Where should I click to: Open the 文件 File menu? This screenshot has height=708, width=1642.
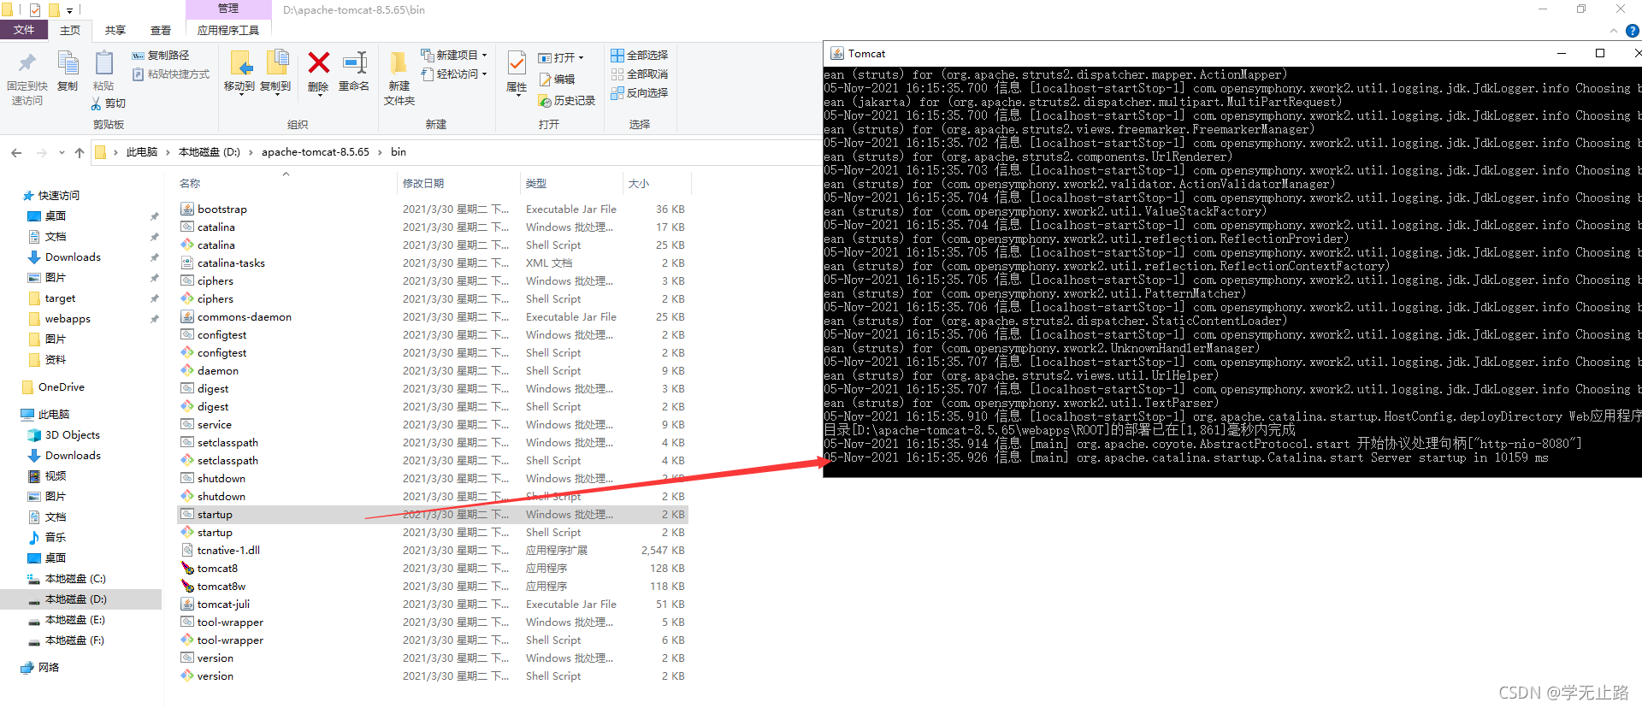[x=24, y=30]
